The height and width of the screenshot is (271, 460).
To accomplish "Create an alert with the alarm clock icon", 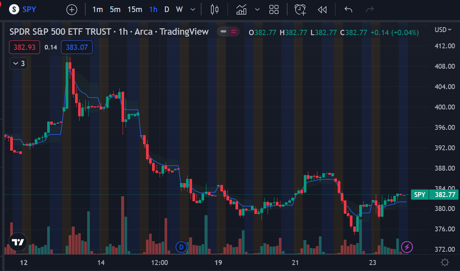I will (300, 9).
